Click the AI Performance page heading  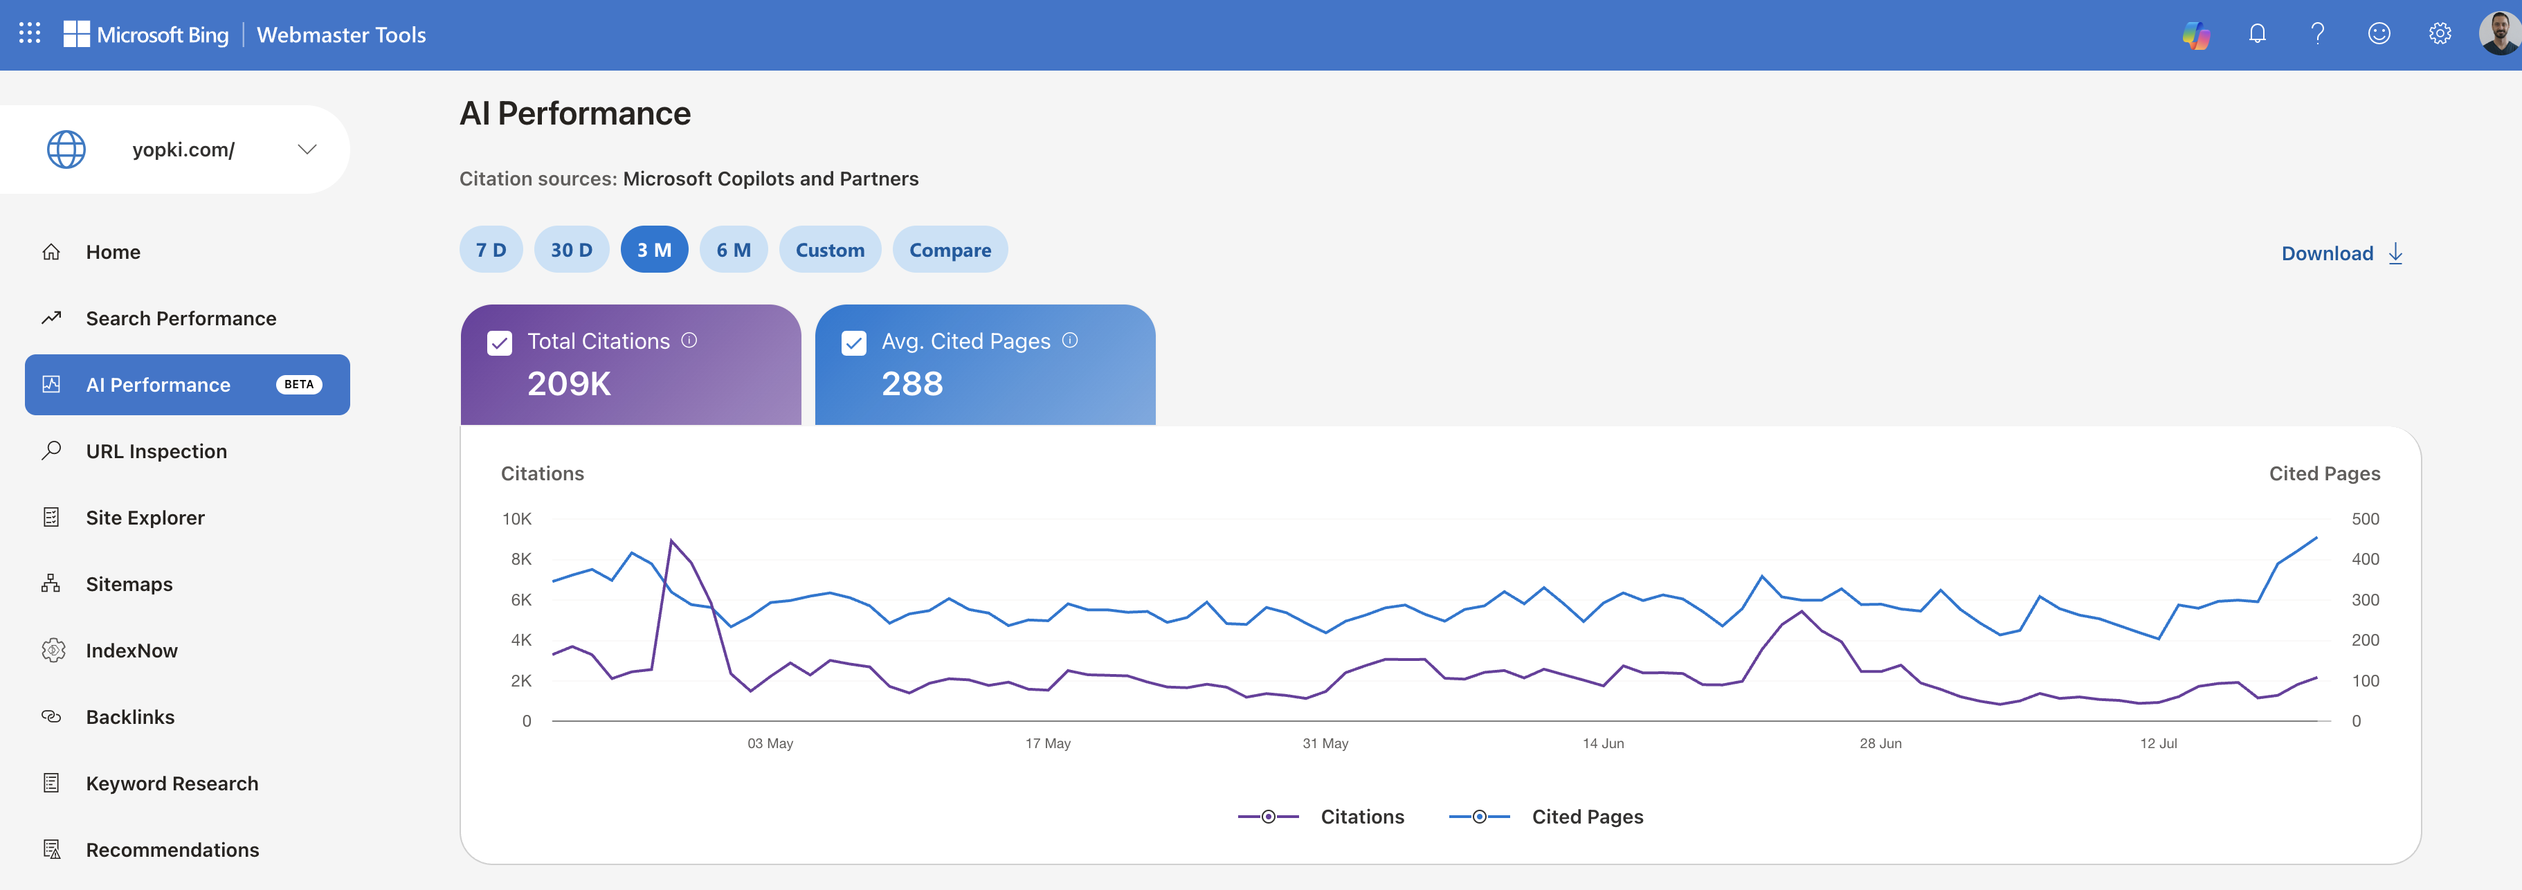(x=576, y=113)
